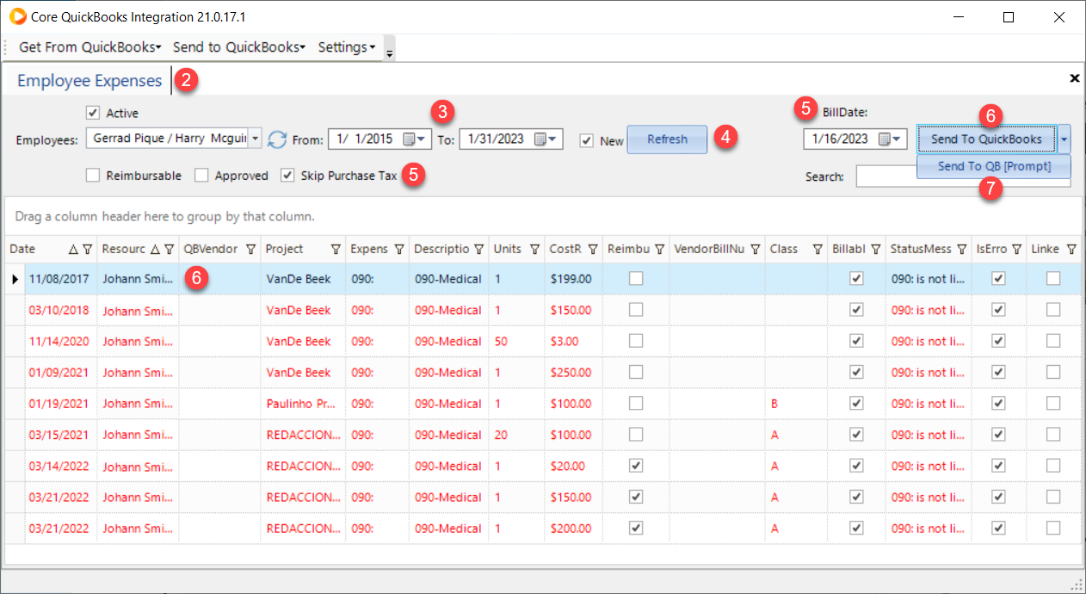Click the filter icon on Reimbursable column
The width and height of the screenshot is (1086, 594).
(658, 249)
